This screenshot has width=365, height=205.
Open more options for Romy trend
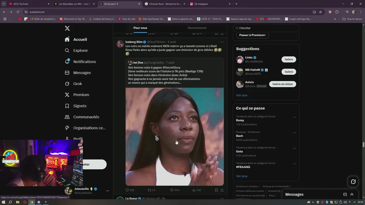coord(294,117)
